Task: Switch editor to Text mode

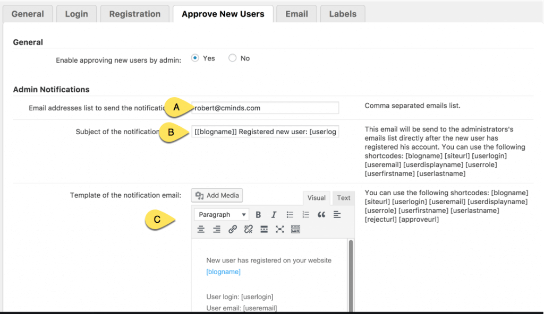Action: click(344, 198)
